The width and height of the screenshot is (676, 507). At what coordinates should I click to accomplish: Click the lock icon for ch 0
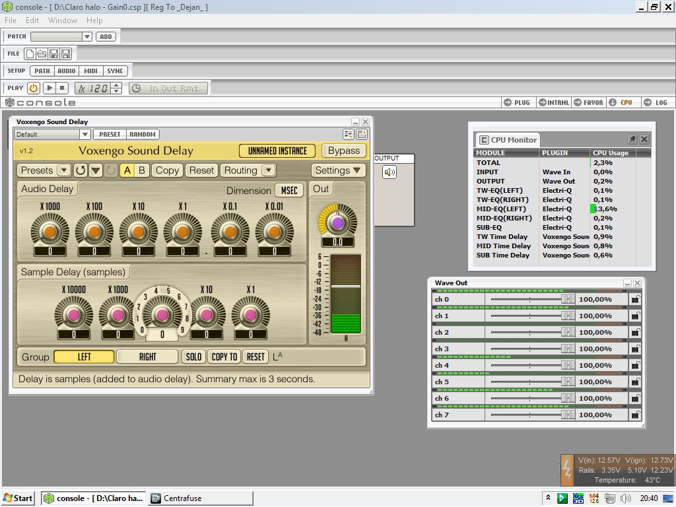click(x=635, y=299)
